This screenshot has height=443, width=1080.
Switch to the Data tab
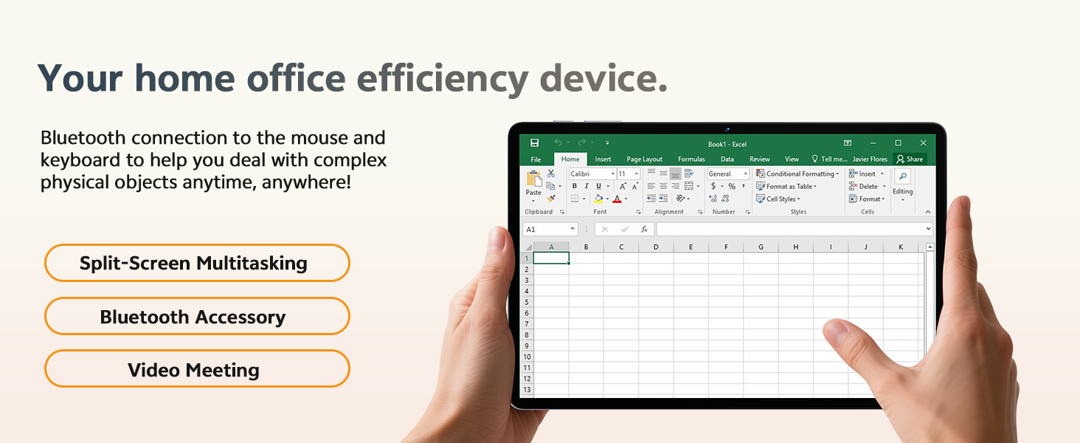[727, 159]
